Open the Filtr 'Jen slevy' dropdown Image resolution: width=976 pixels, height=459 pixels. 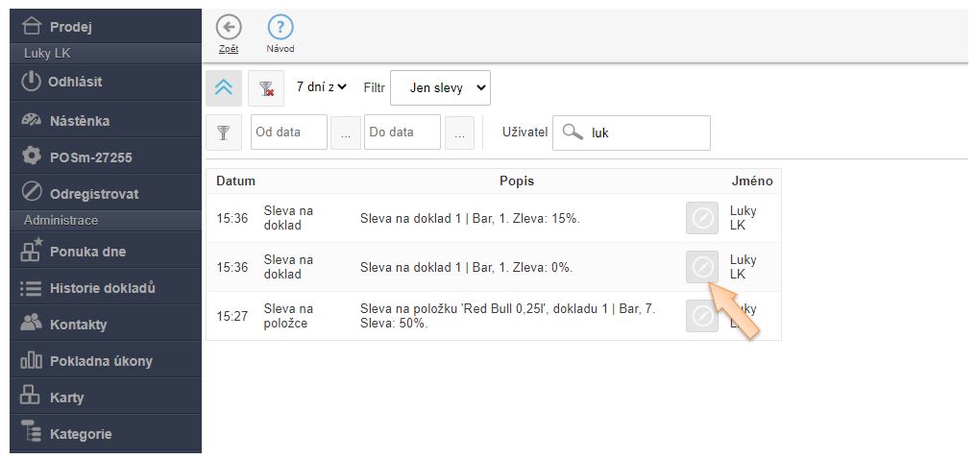[x=440, y=87]
